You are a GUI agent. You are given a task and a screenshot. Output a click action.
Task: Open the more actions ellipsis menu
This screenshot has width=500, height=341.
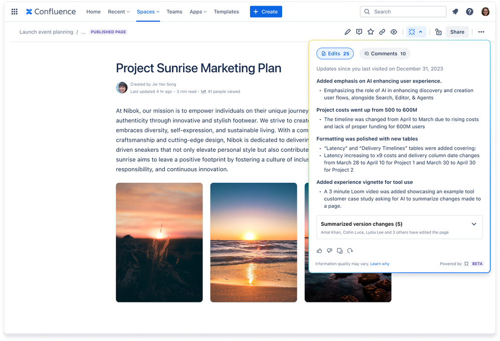[481, 32]
